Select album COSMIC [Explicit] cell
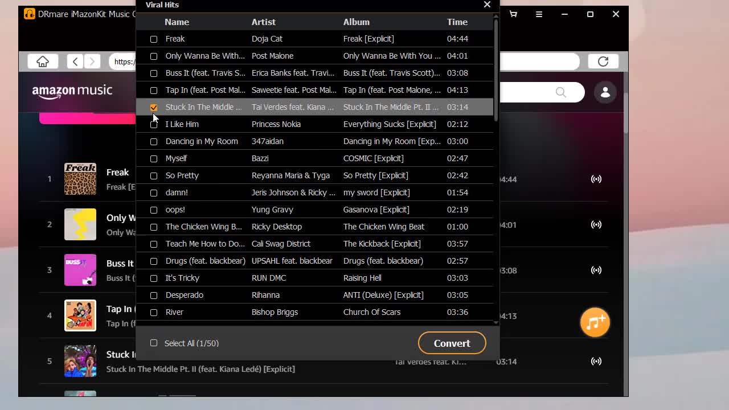 (x=373, y=158)
